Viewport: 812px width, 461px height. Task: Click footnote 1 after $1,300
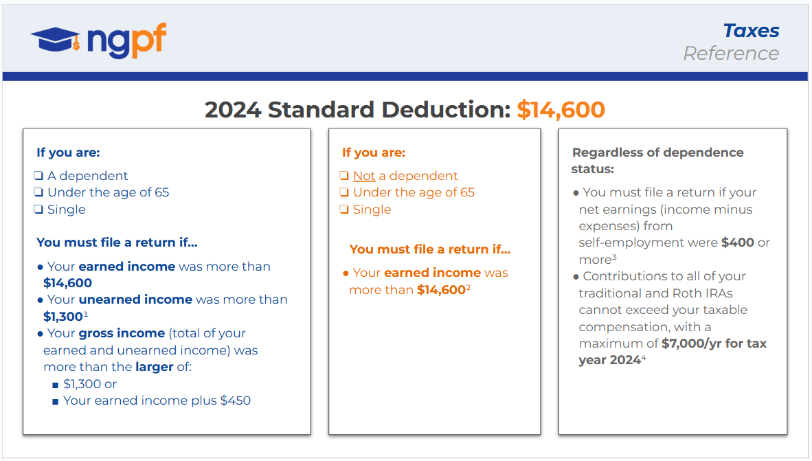click(x=86, y=315)
